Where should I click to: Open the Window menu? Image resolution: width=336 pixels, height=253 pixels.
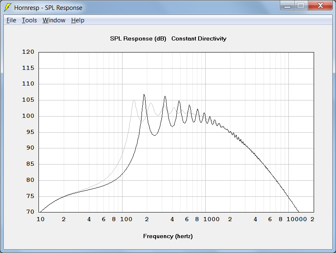tap(54, 20)
